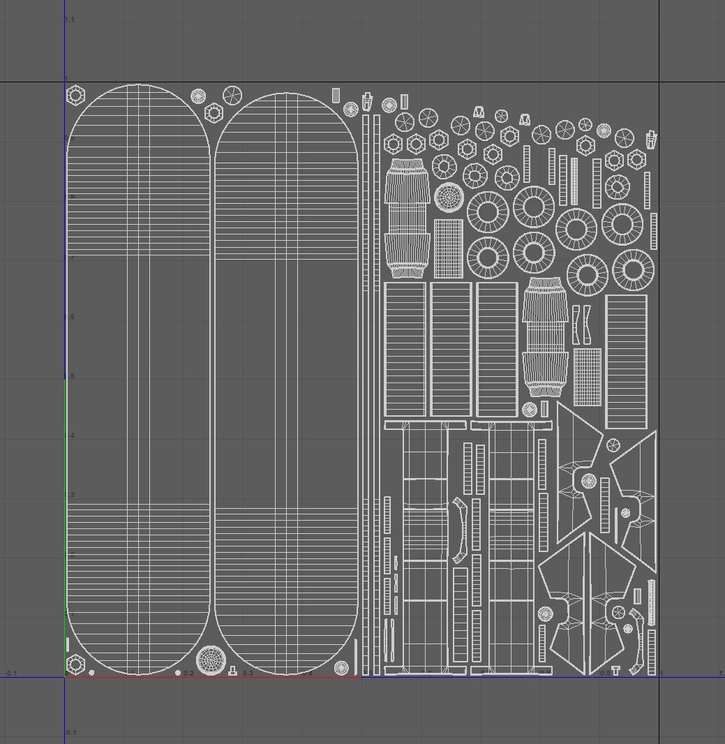
Task: Select the second large capsule UV shell beside the thin strips
Action: point(287,383)
